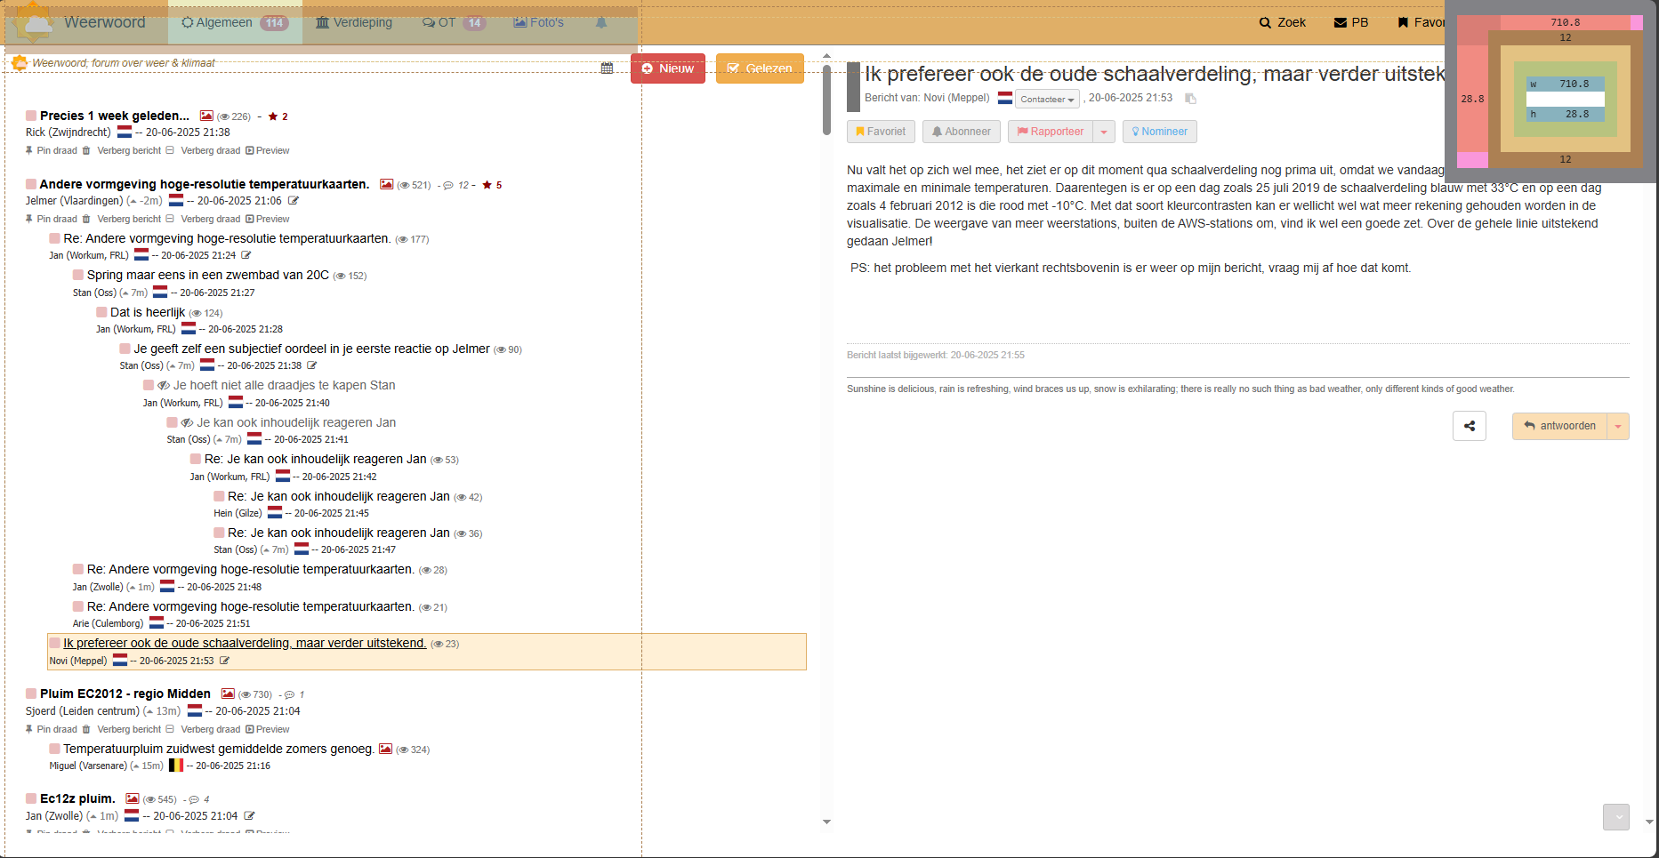Image resolution: width=1659 pixels, height=858 pixels.
Task: Open Zoek in the top bar
Action: pos(1283,22)
